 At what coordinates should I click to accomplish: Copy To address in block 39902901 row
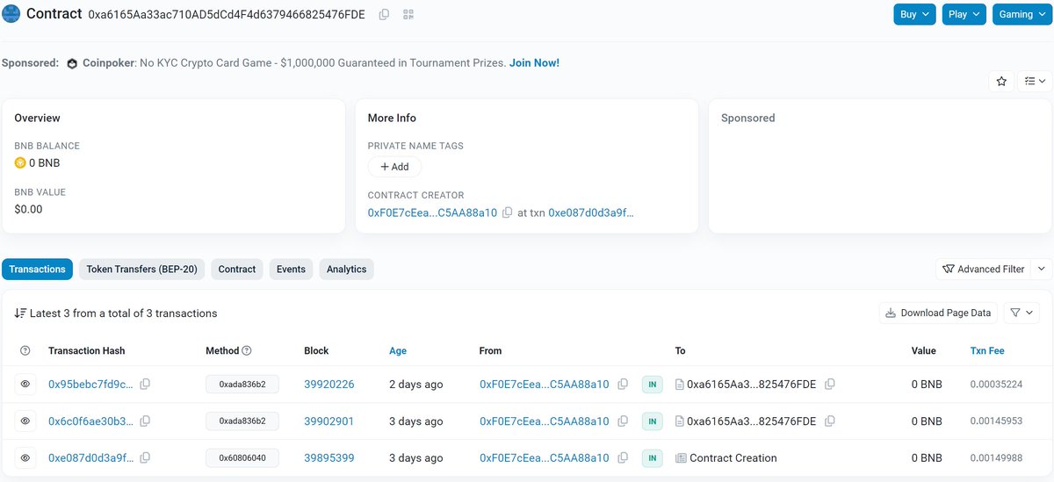[829, 421]
